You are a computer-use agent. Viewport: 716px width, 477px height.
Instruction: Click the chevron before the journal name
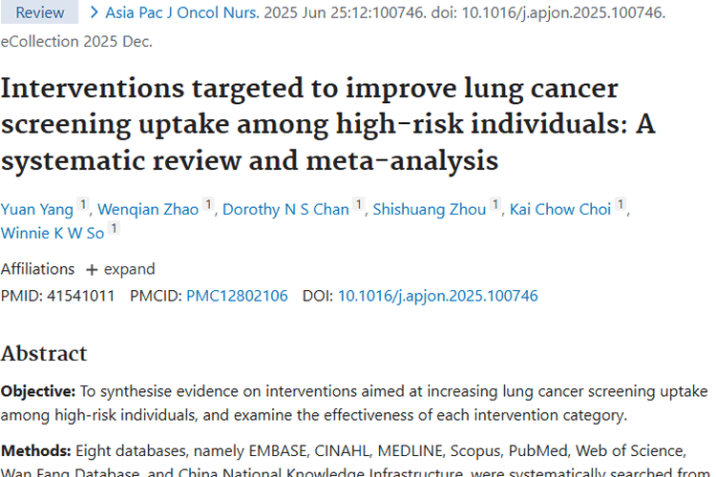pos(94,12)
